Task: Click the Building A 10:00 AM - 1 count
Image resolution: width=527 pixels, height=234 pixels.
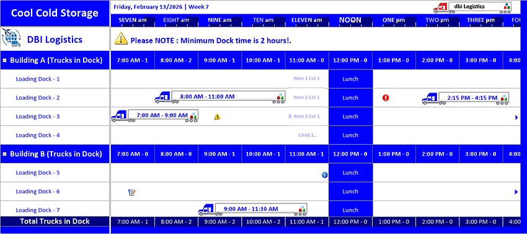Action: click(263, 61)
